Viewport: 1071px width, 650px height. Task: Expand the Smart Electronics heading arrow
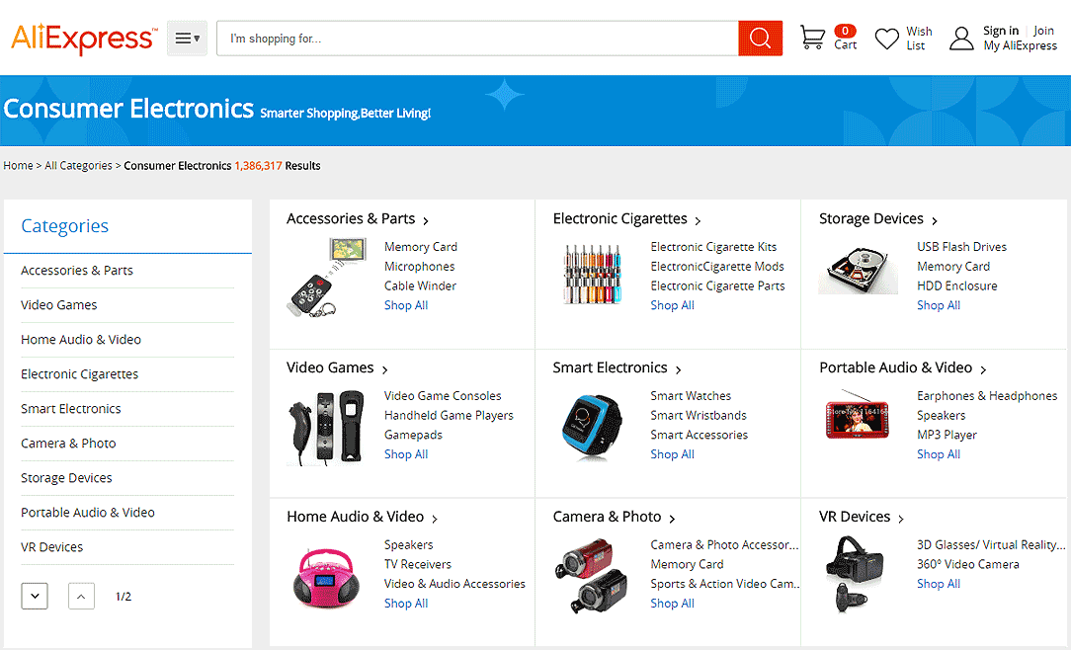coord(678,369)
